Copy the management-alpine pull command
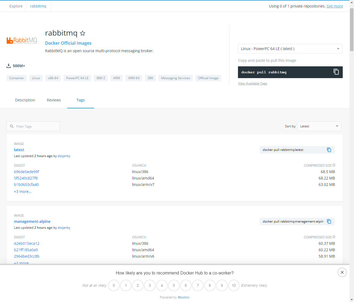This screenshot has height=302, width=354. pyautogui.click(x=329, y=221)
